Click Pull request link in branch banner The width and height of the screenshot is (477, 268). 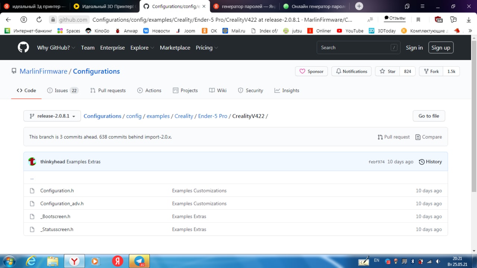pos(394,137)
